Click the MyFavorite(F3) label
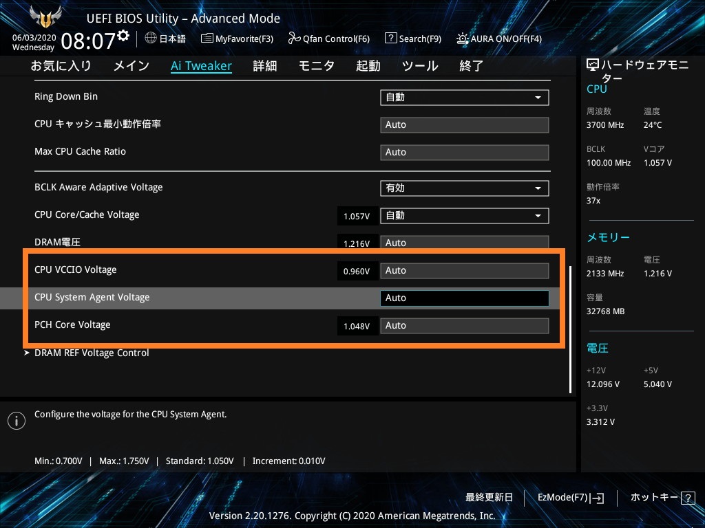The image size is (705, 528). pyautogui.click(x=244, y=38)
